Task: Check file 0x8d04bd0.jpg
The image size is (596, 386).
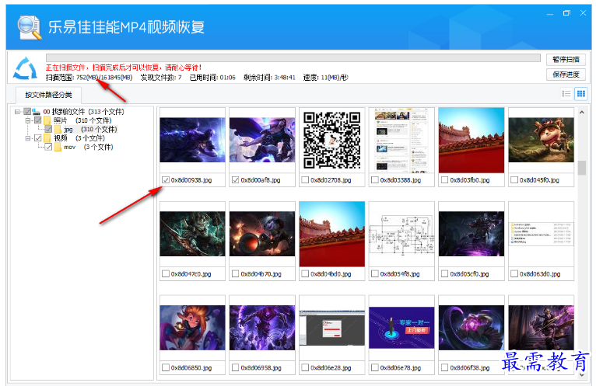Action: click(305, 273)
